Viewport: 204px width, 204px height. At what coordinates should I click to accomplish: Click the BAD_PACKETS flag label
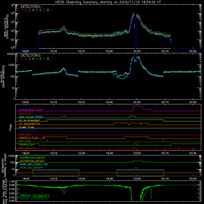pyautogui.click(x=28, y=148)
